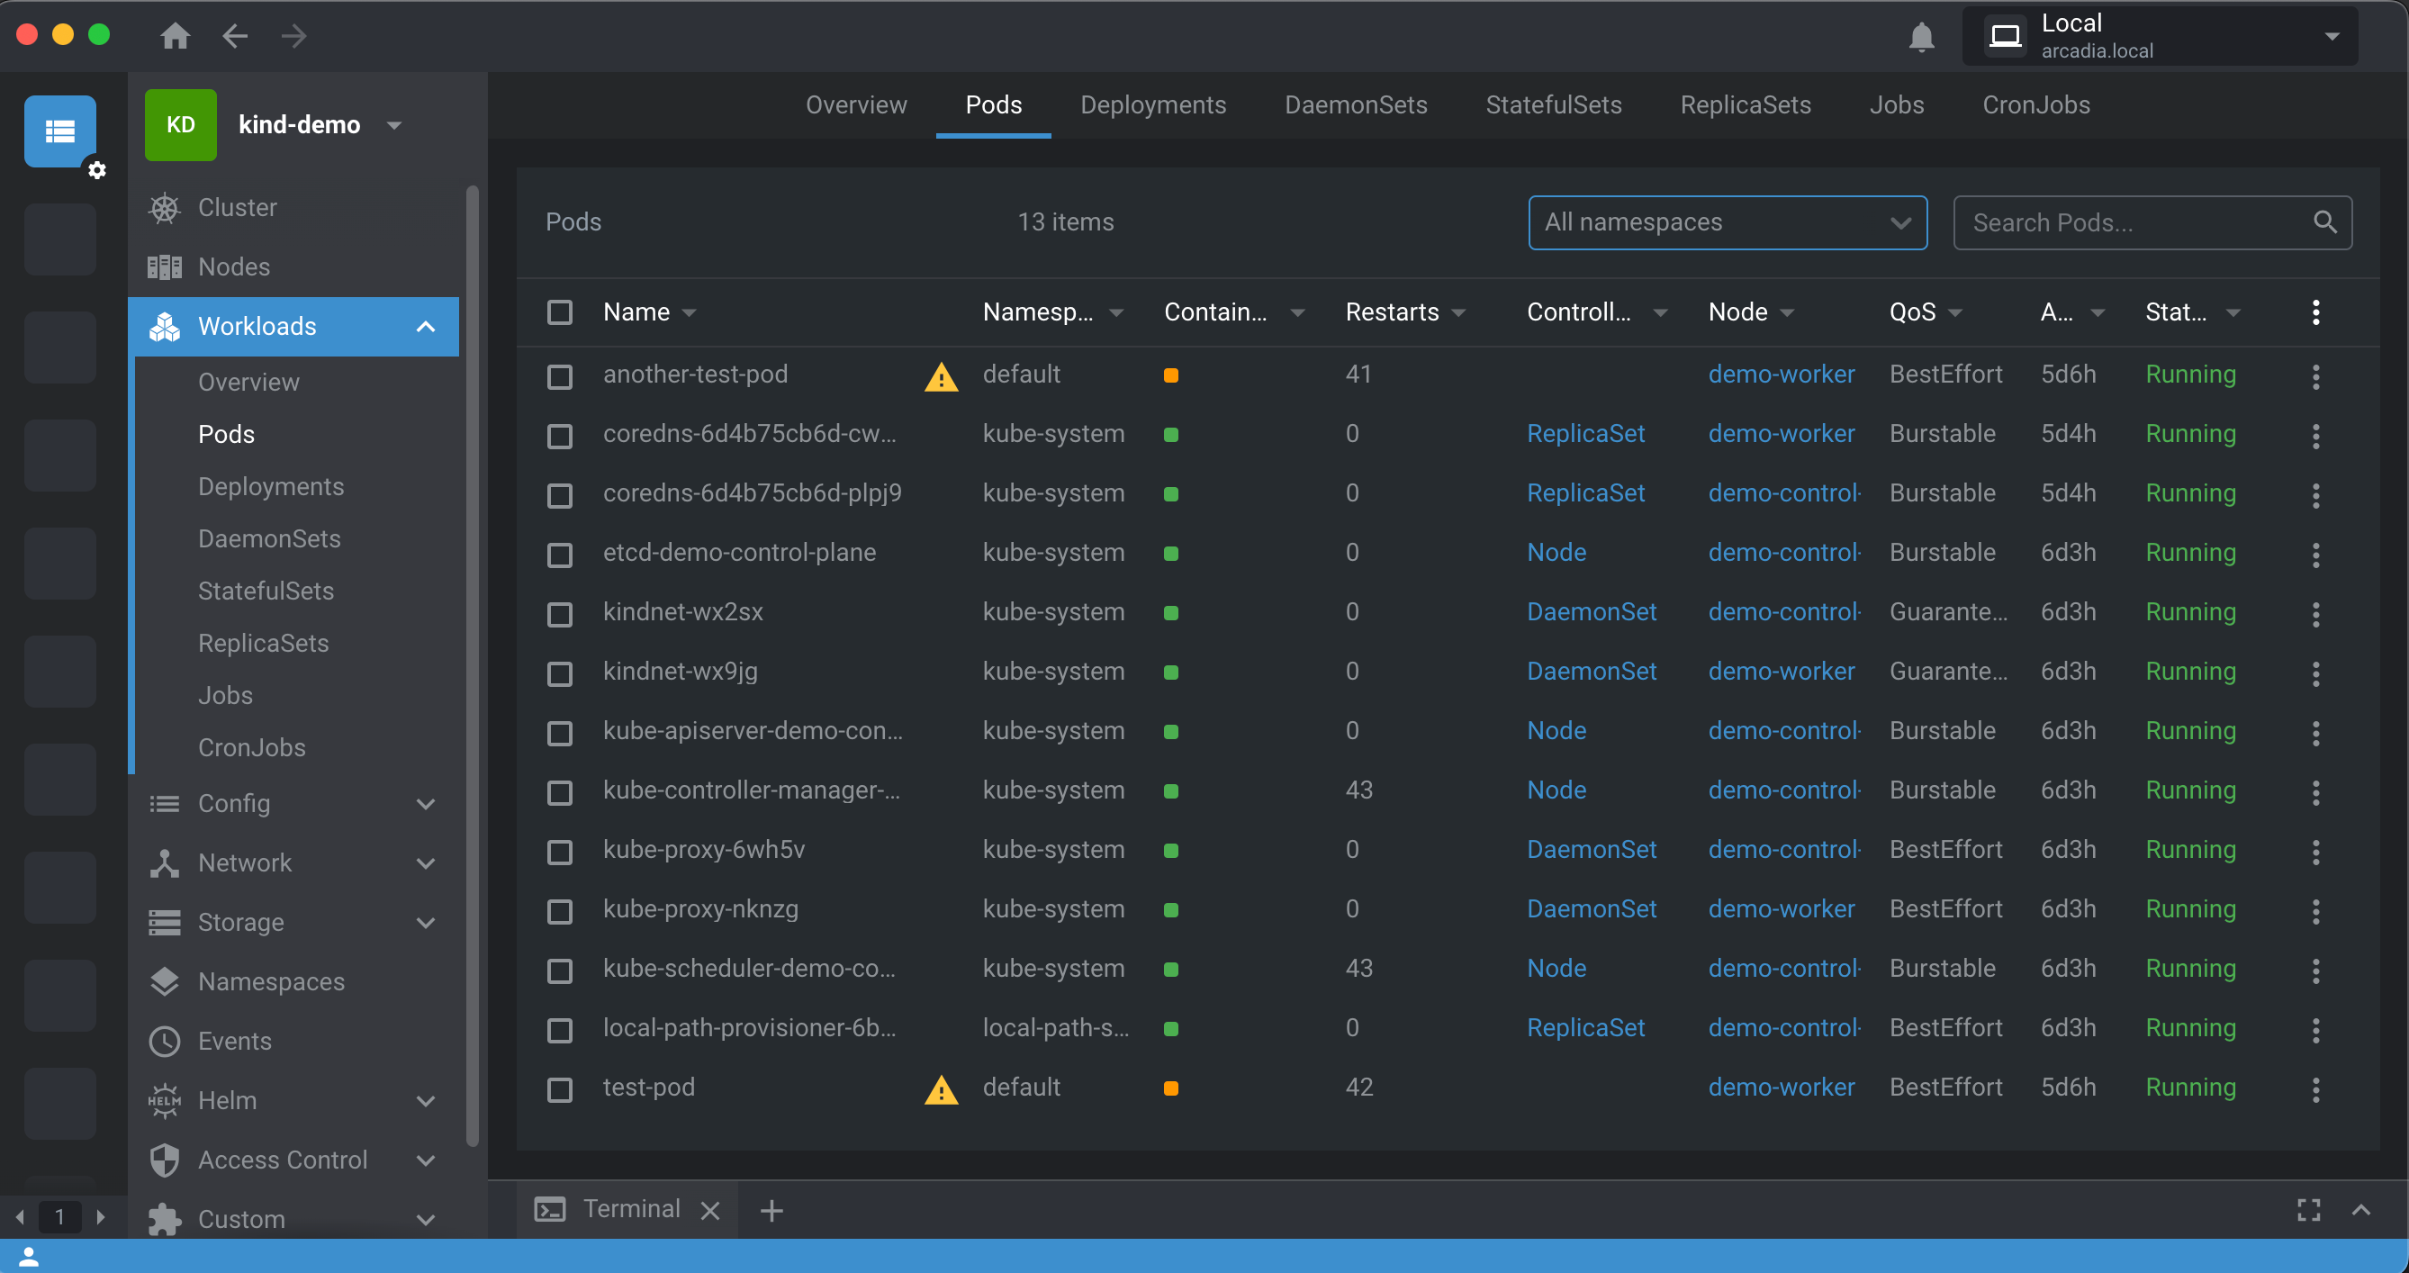Click the Cluster icon in sidebar
2409x1273 pixels.
[x=166, y=207]
